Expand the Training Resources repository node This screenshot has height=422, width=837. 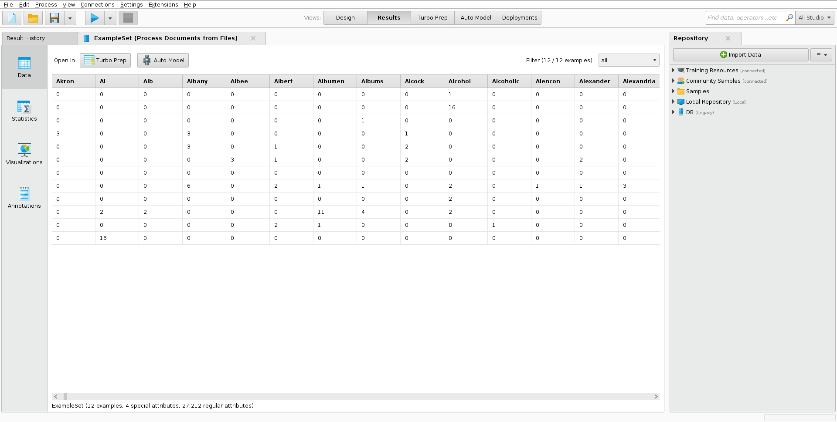tap(674, 70)
